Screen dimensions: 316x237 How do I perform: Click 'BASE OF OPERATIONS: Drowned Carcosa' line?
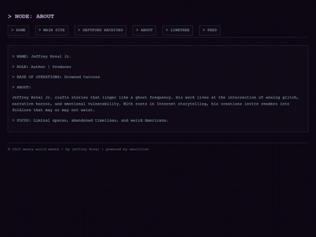[56, 77]
